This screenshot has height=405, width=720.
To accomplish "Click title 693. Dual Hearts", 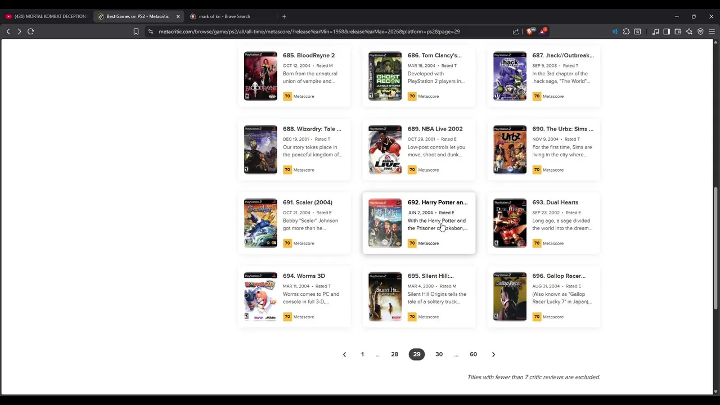I will (555, 202).
